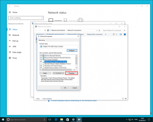Toggle the checkbox below TCP/IPv4 item
This screenshot has width=153, height=122.
coord(41,64)
